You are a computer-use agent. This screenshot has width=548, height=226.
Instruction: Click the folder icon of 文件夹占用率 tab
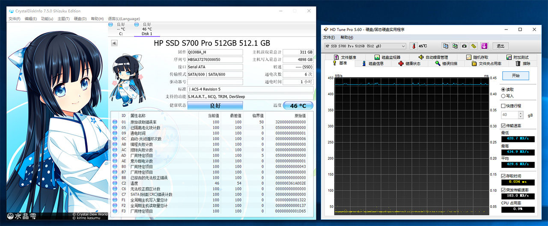tap(474, 63)
